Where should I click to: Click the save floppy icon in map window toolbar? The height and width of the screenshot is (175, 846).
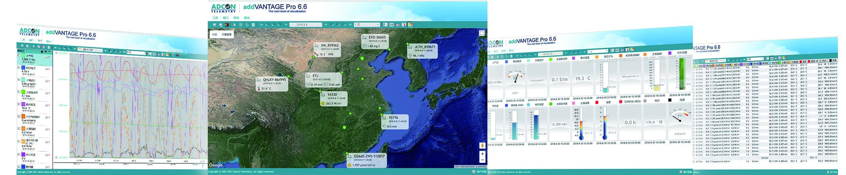215,25
